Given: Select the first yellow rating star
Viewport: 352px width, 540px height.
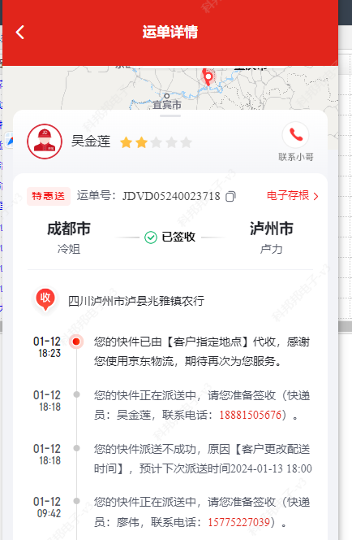Looking at the screenshot, I should [x=126, y=142].
